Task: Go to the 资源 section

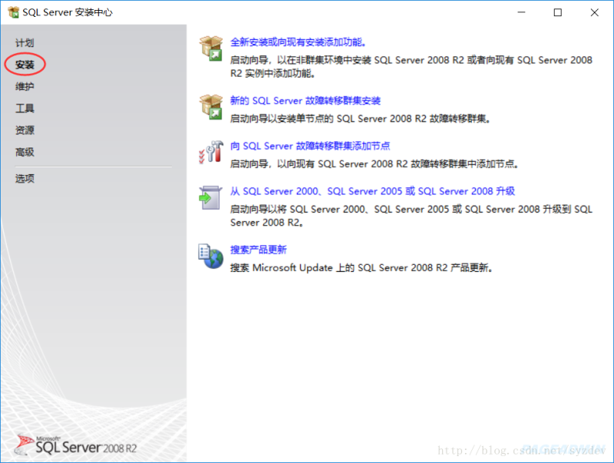Action: [25, 130]
